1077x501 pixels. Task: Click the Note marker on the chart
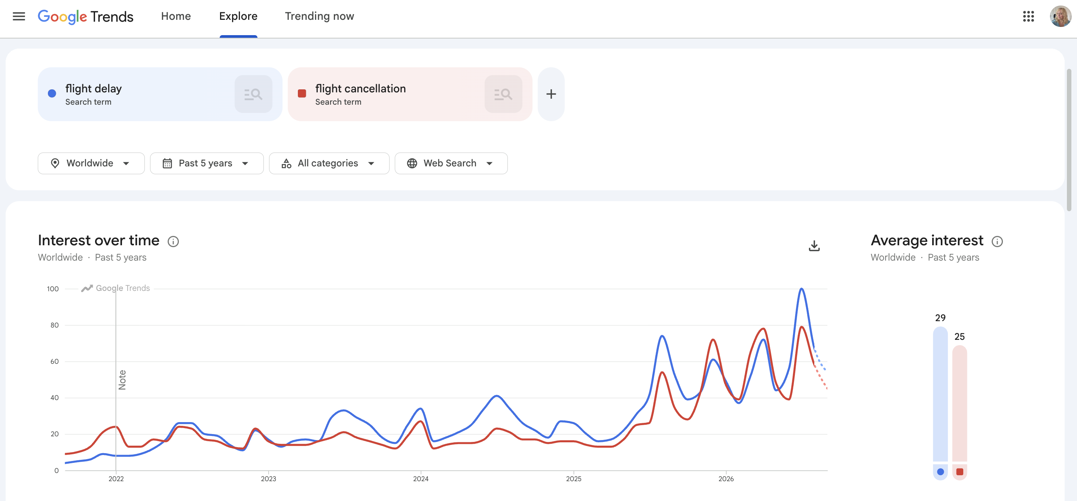point(122,380)
